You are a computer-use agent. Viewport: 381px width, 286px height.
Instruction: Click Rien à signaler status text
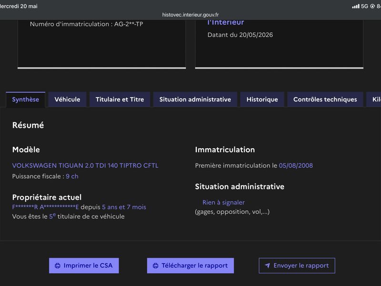click(x=223, y=202)
